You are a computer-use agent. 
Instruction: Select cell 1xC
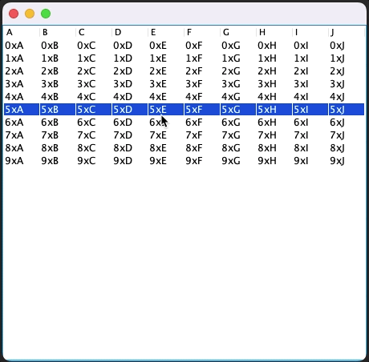click(x=94, y=58)
